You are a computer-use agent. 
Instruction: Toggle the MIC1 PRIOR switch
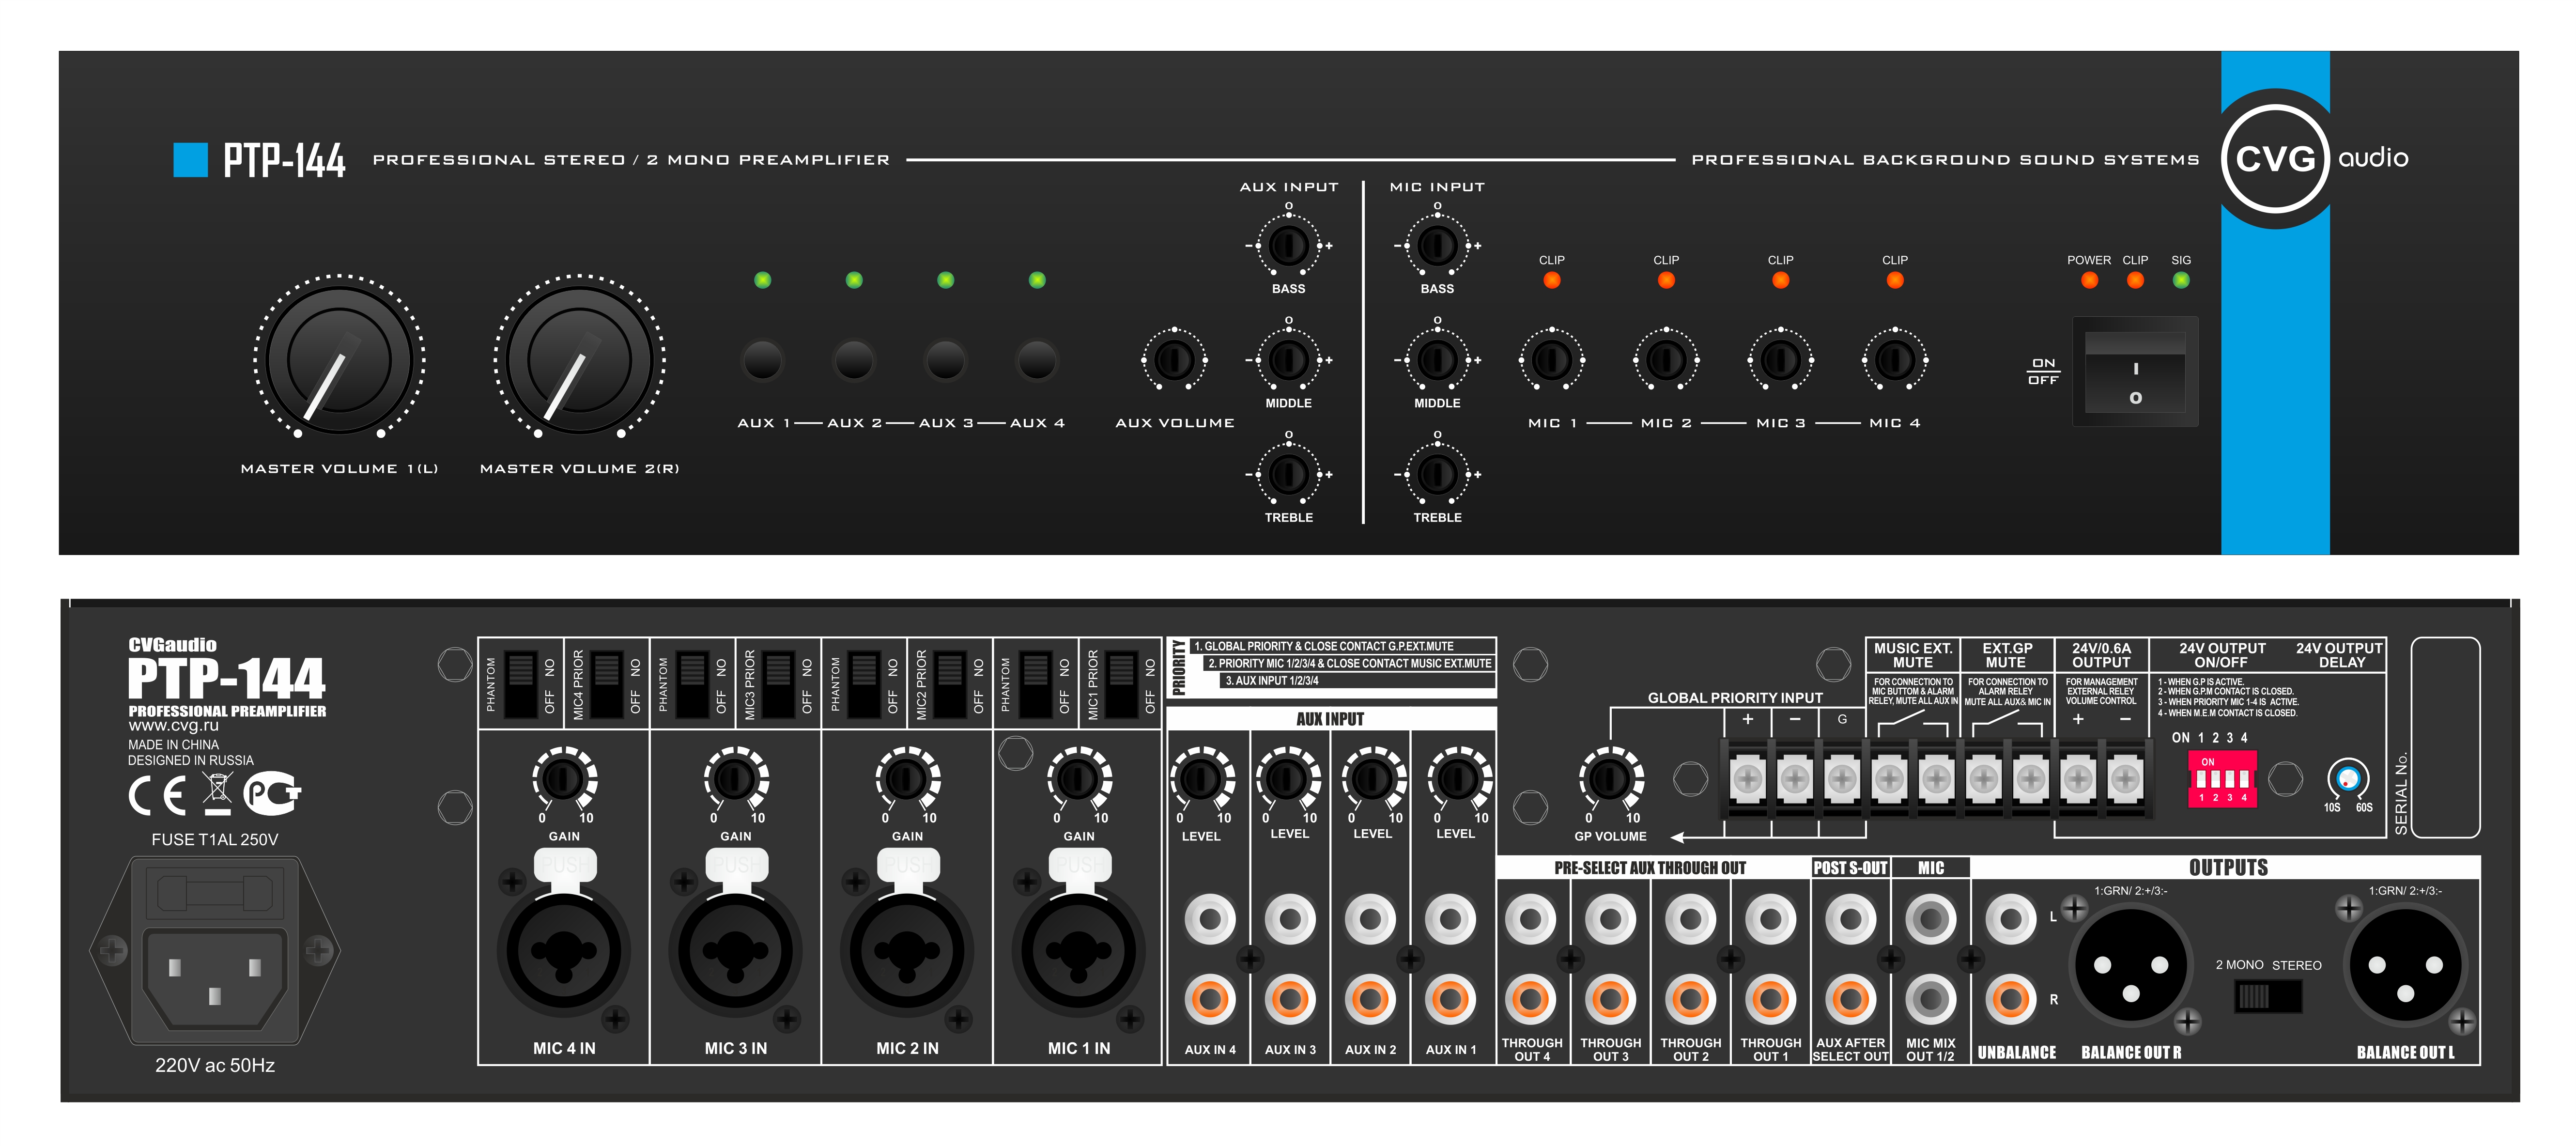point(1121,685)
